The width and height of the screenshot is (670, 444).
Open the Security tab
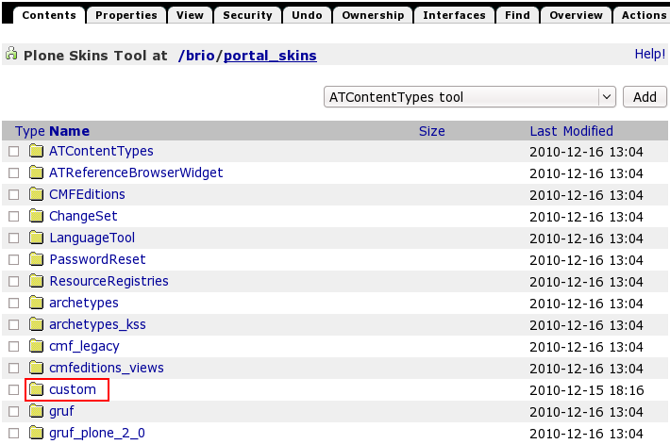[247, 15]
